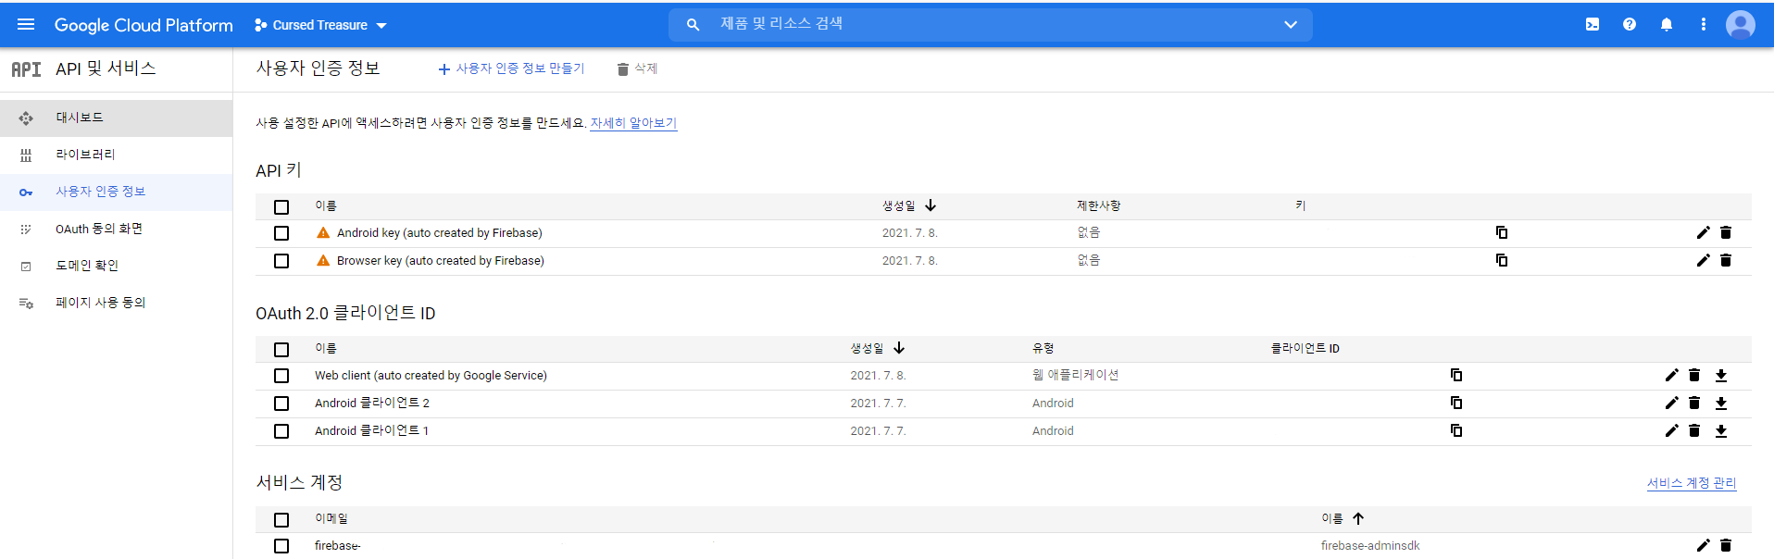Image resolution: width=1774 pixels, height=559 pixels.
Task: Copy the Web client's client ID
Action: click(1456, 375)
